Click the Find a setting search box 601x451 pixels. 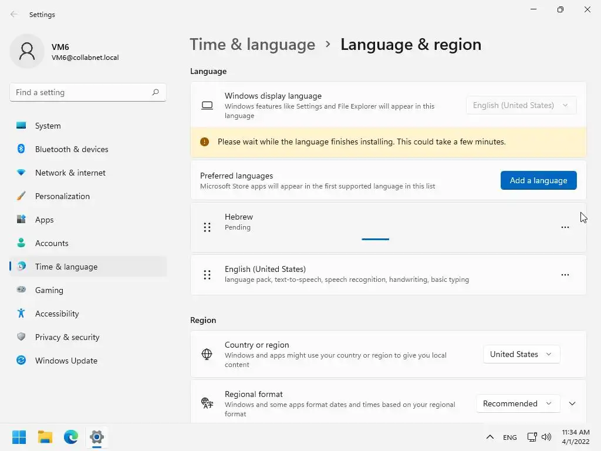[x=81, y=92]
